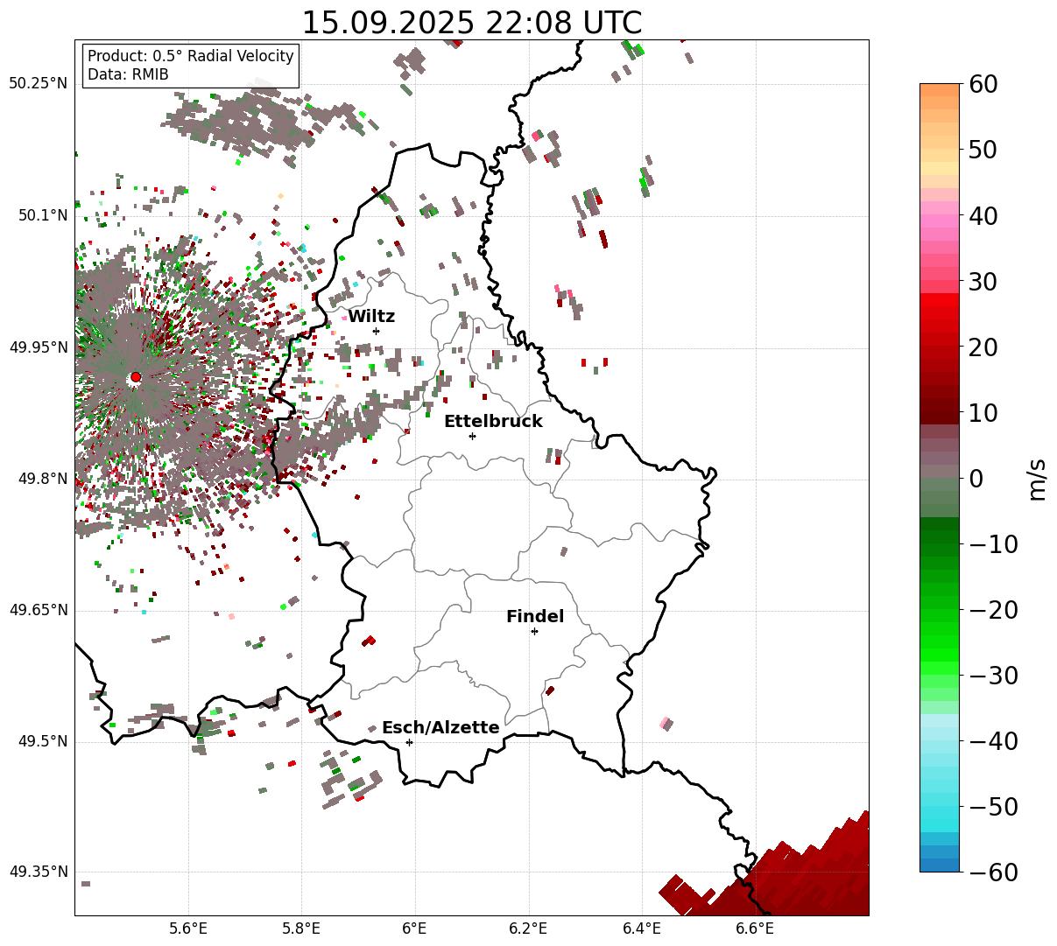Click the Product: 0.5° Radial Velocity text

(x=191, y=56)
